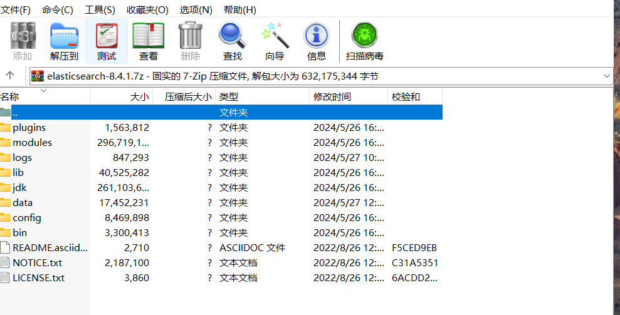Click the Extract To (解压到) toolbar icon
Viewport: 620px width, 315px height.
pos(64,36)
